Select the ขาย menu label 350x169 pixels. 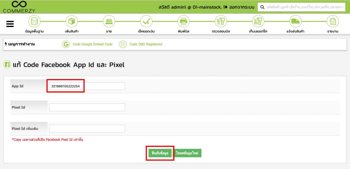tap(109, 31)
